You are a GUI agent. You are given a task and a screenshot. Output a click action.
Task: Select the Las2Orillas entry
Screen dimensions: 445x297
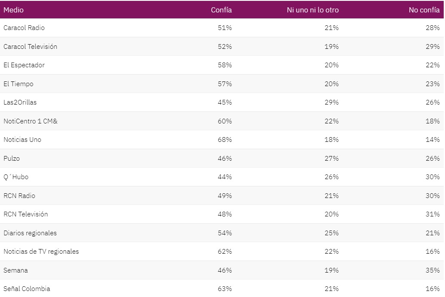pos(20,102)
